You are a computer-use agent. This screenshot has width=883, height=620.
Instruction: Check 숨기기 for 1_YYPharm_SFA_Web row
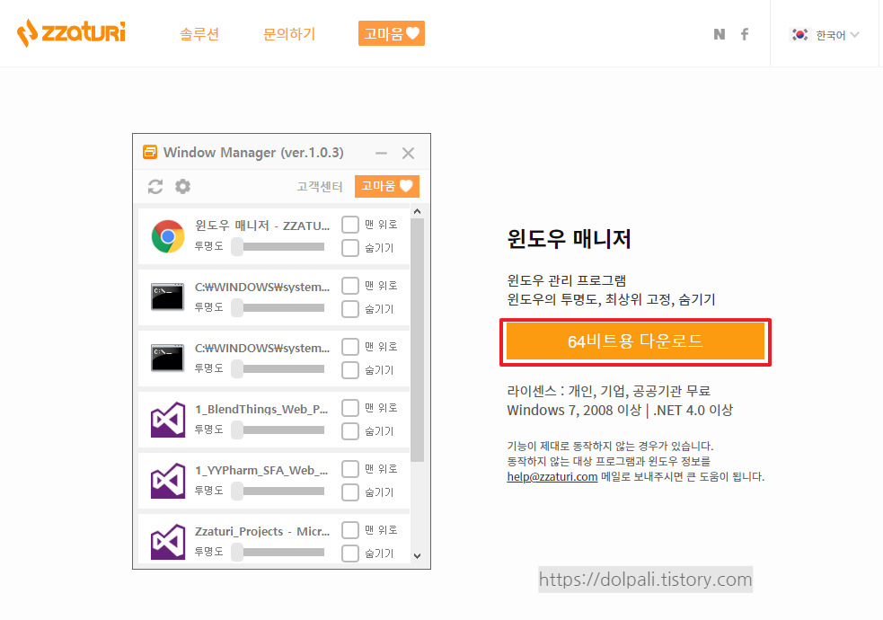(x=350, y=492)
